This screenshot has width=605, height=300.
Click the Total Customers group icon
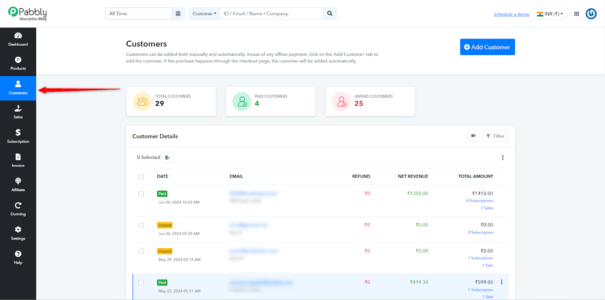142,102
